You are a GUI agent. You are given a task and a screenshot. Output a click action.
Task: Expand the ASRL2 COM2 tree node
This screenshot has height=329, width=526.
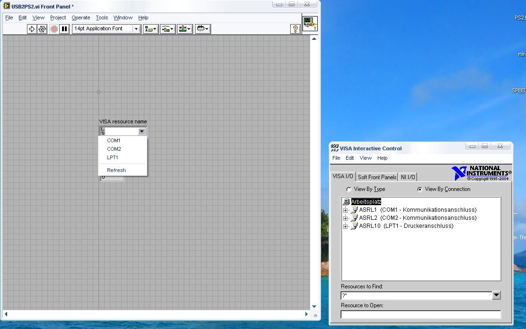pos(345,218)
